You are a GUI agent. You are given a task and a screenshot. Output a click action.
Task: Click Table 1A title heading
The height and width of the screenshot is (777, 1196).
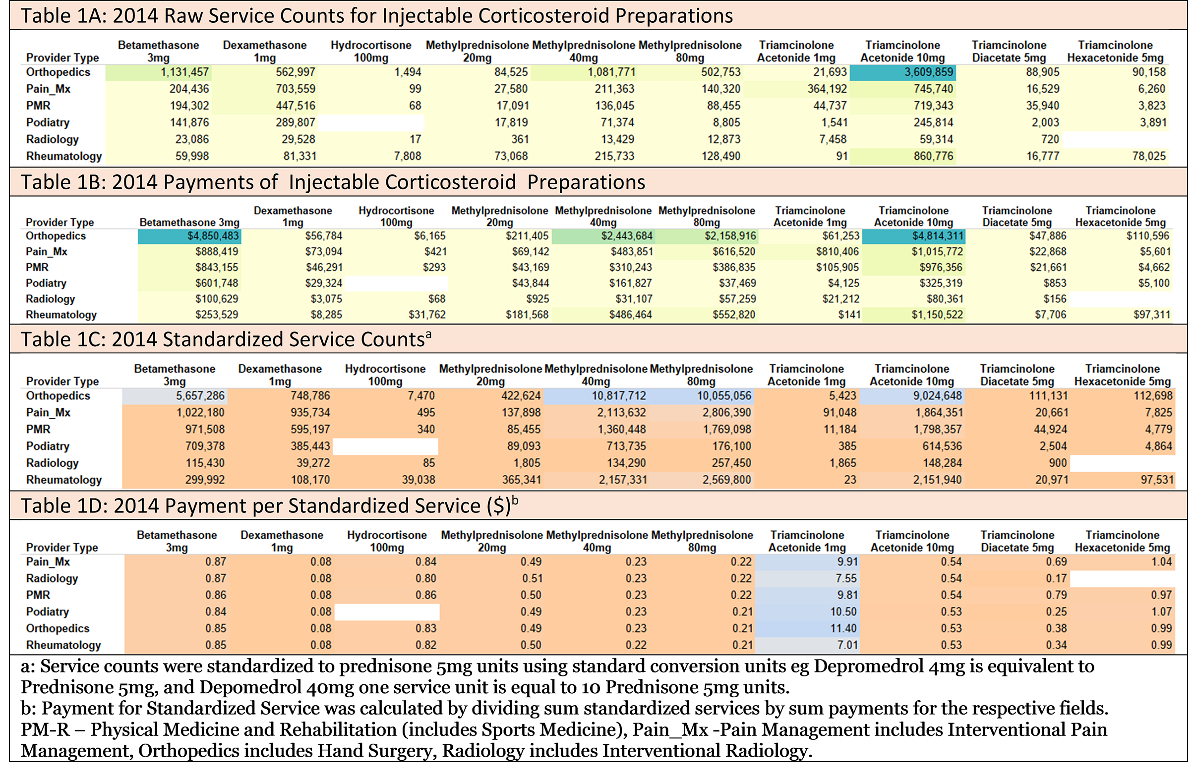(x=376, y=16)
